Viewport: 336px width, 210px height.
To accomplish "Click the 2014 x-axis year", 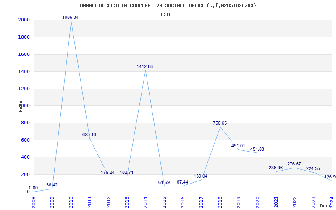I will (146, 202).
